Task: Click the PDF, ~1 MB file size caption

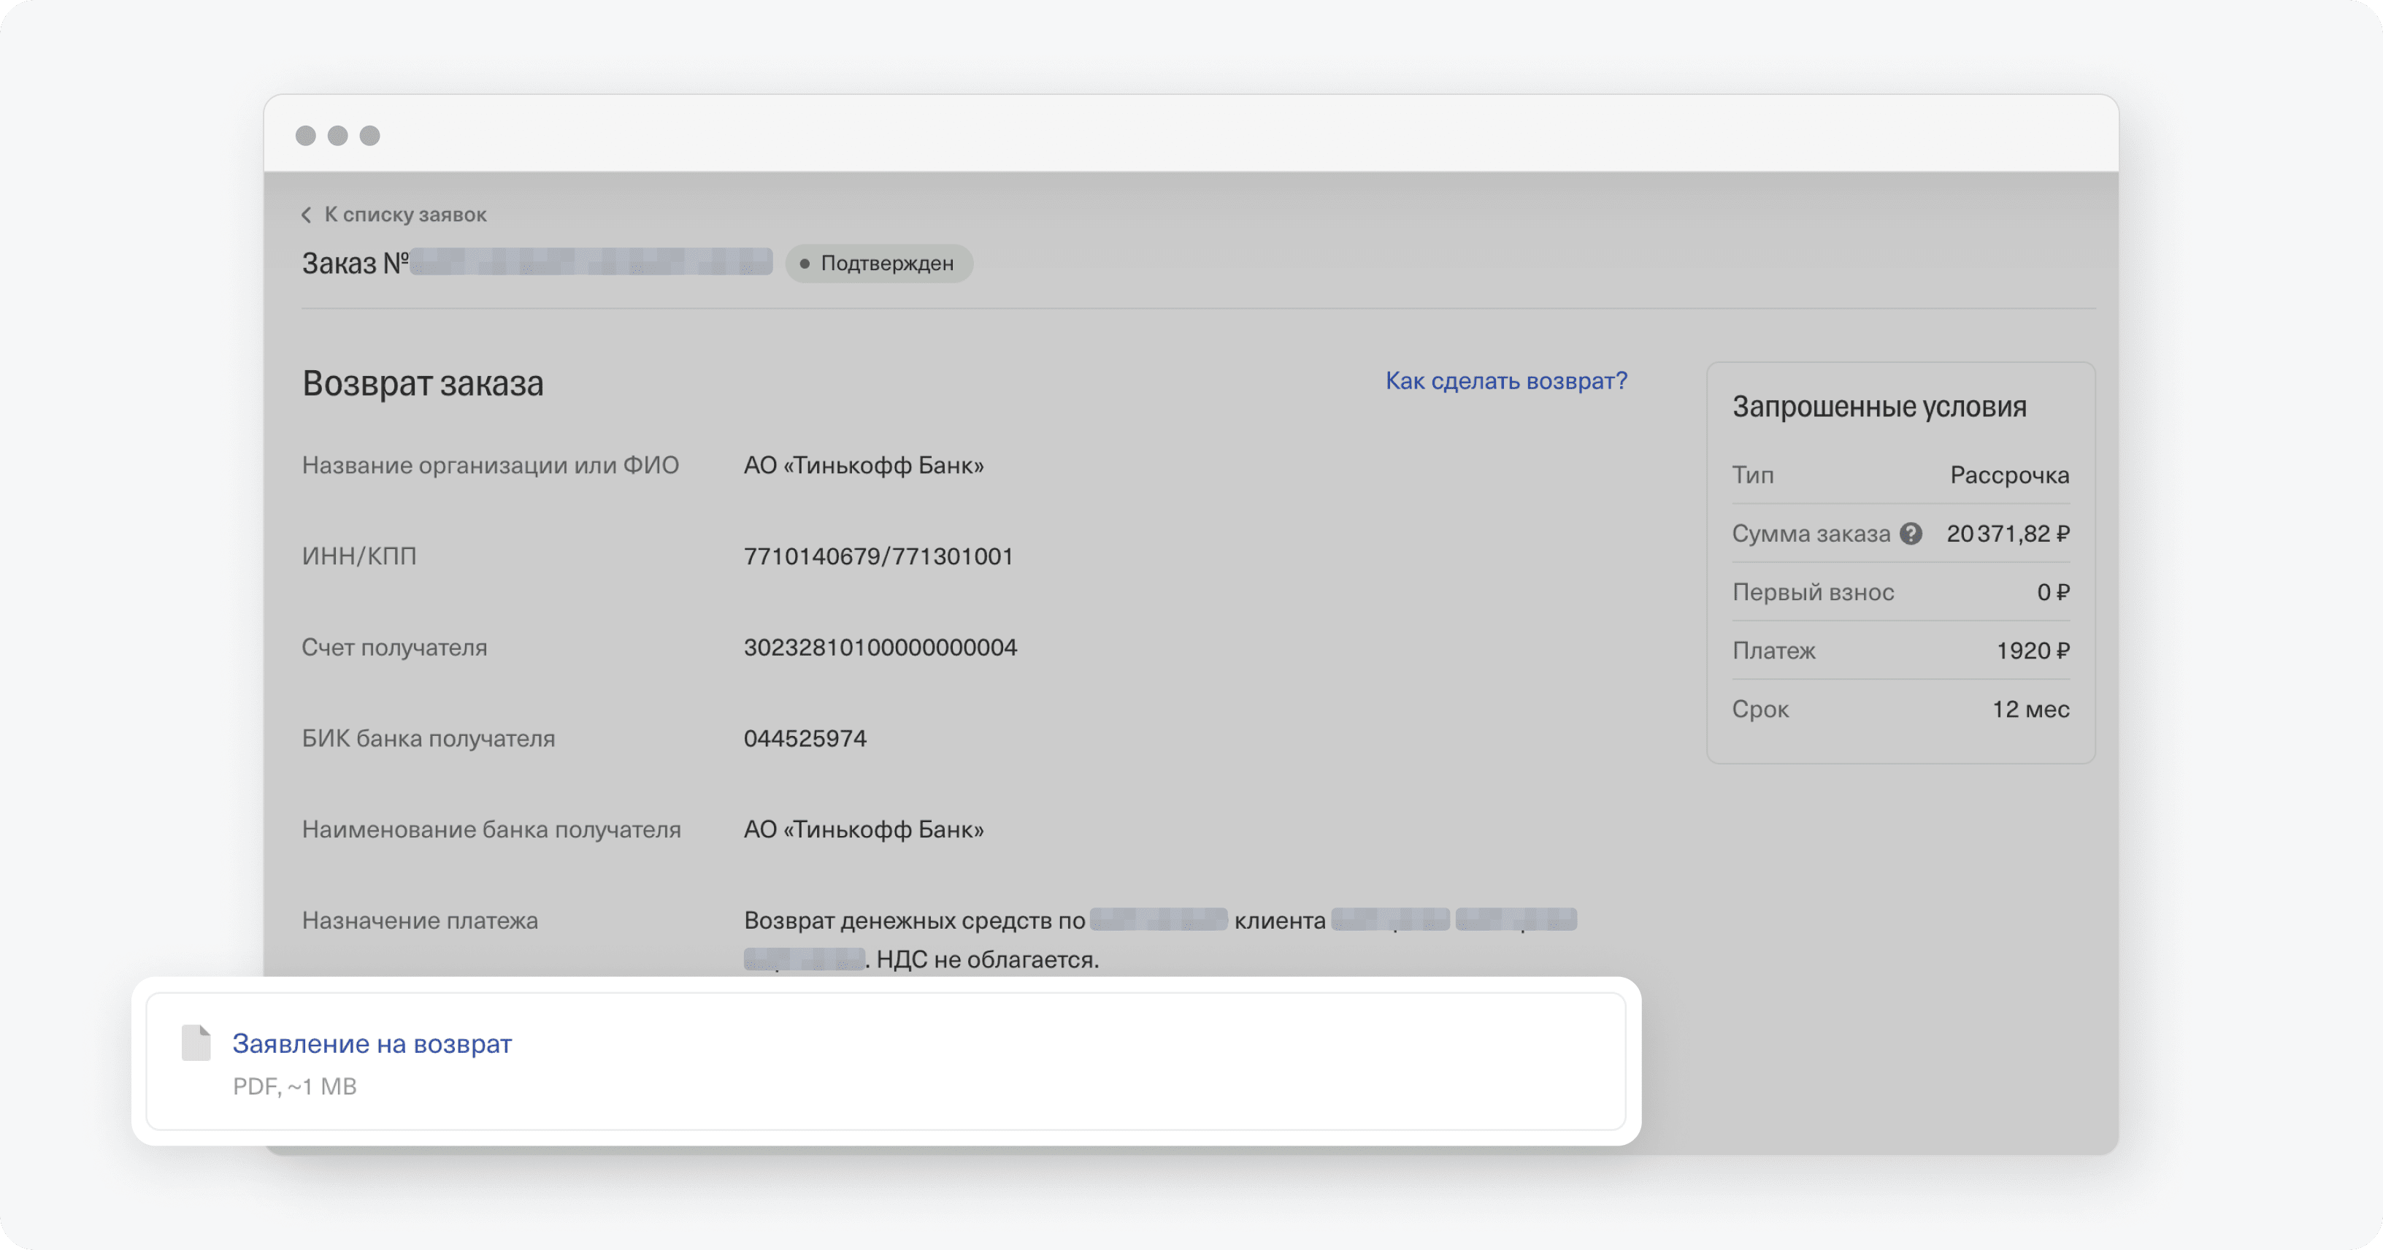Action: coord(294,1086)
